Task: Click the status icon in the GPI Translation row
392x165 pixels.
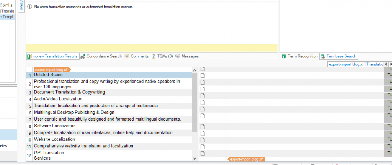Action: tap(203, 154)
